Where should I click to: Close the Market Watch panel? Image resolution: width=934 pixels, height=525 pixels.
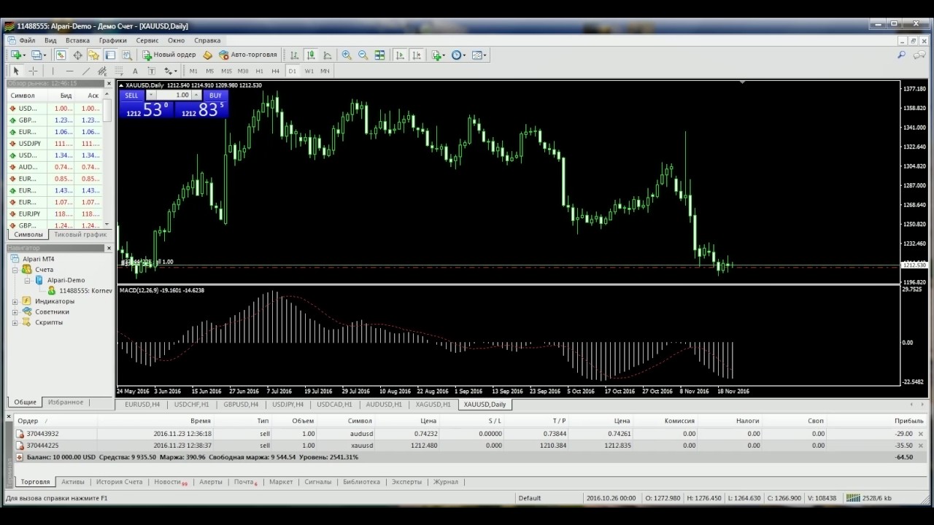click(x=109, y=84)
